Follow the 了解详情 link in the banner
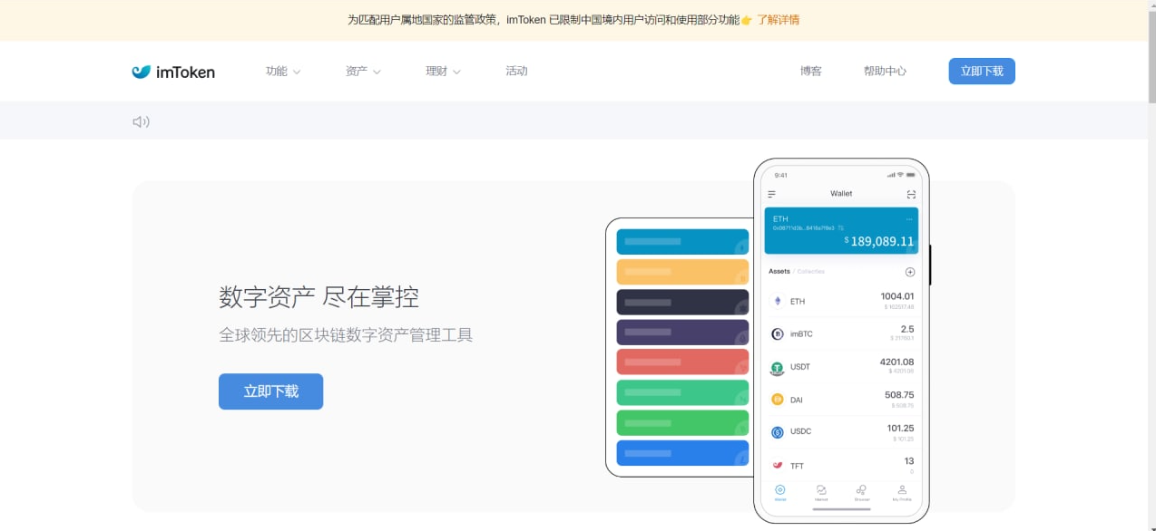 click(x=779, y=20)
